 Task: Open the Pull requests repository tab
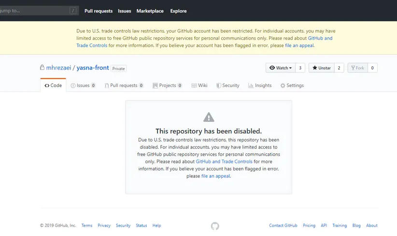[124, 86]
